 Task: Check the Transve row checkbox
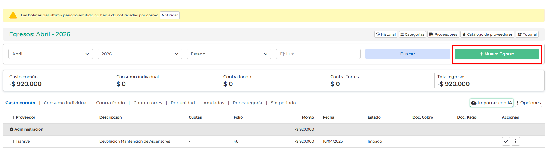(x=12, y=142)
